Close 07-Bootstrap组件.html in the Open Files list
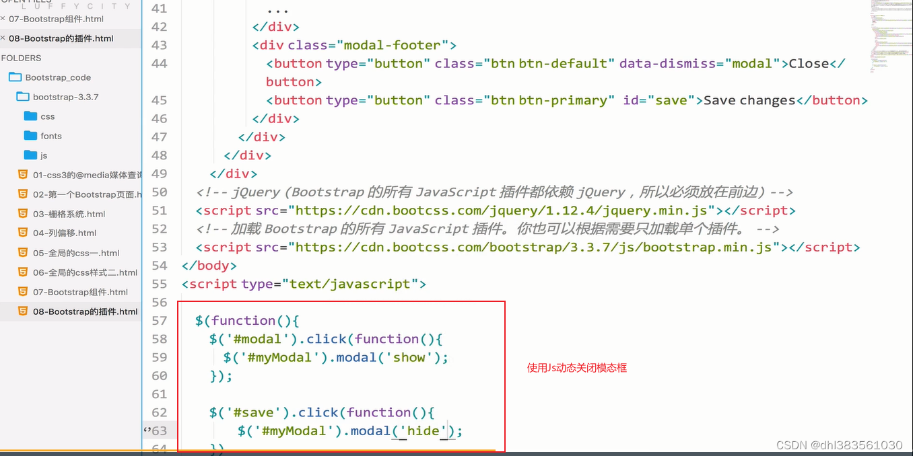The width and height of the screenshot is (913, 456). (x=3, y=19)
